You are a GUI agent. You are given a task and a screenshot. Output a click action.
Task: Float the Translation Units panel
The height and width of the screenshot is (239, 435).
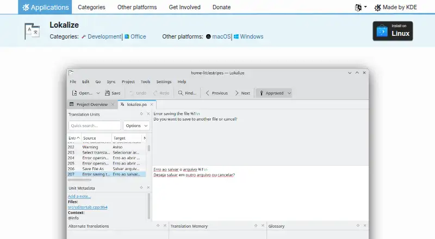(141, 114)
